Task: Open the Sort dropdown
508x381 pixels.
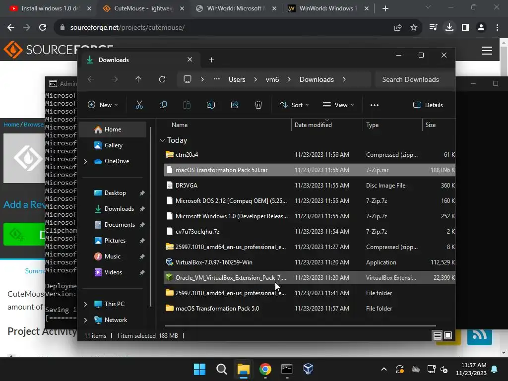Action: (x=294, y=105)
